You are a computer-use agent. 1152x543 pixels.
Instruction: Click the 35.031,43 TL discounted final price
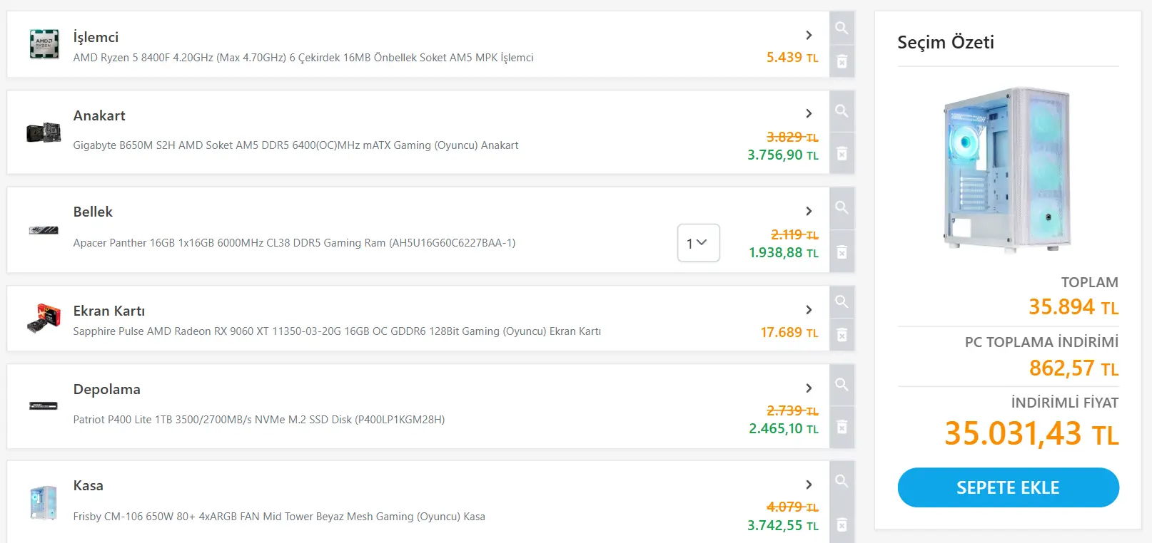(1032, 433)
